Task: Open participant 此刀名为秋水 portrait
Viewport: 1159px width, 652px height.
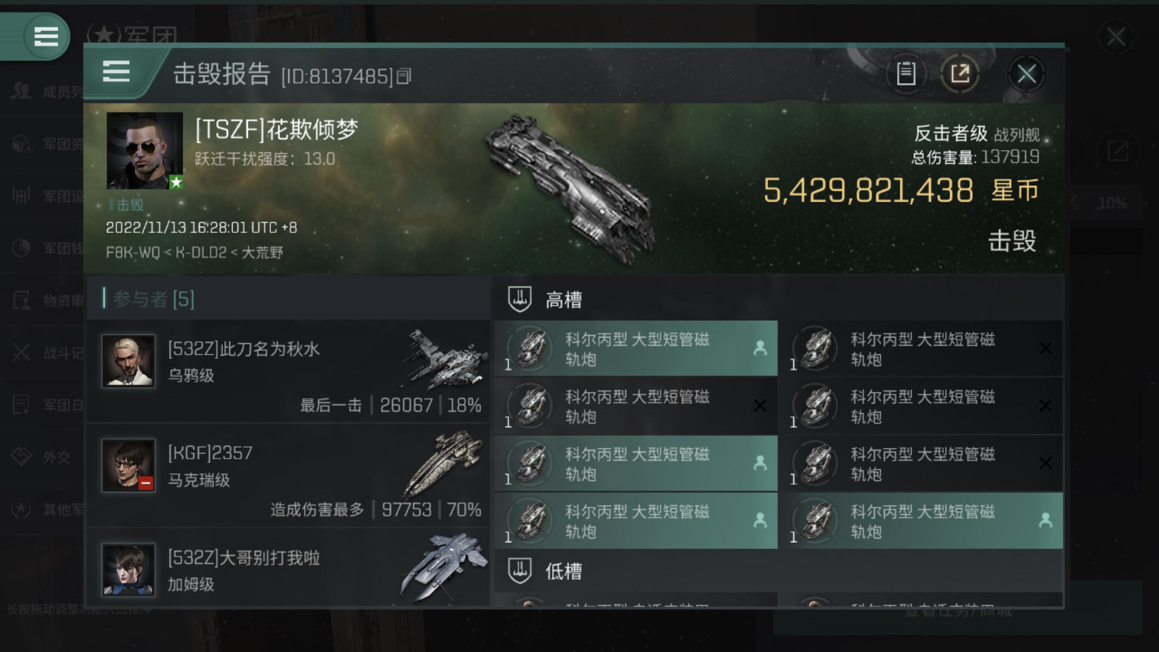Action: pos(129,361)
